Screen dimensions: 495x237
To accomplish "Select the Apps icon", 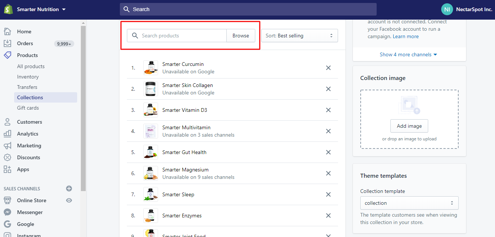I will (8, 169).
